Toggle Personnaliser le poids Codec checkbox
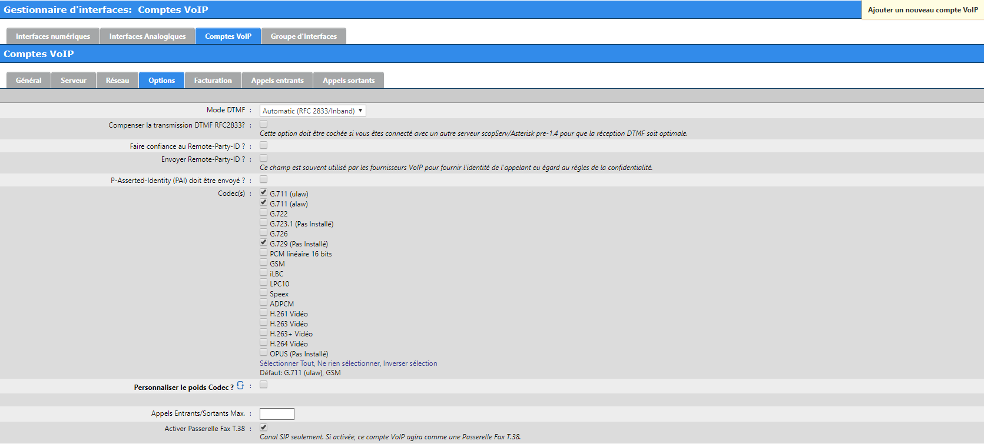 pos(264,385)
